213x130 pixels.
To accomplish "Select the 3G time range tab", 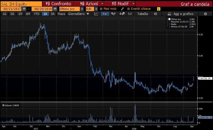I will [x=12, y=14].
